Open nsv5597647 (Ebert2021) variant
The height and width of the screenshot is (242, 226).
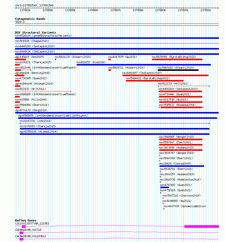pos(176,142)
